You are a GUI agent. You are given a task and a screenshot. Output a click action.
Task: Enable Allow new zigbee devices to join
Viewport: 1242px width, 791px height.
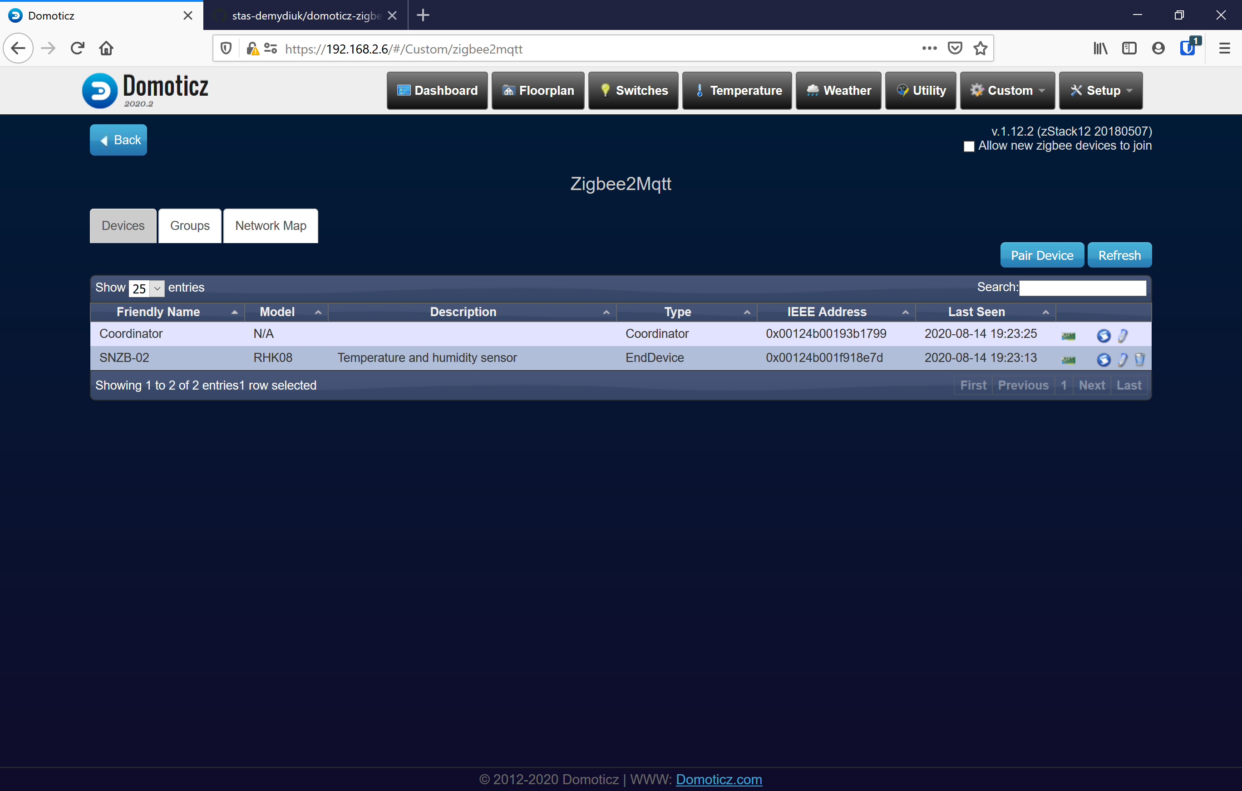(x=969, y=146)
